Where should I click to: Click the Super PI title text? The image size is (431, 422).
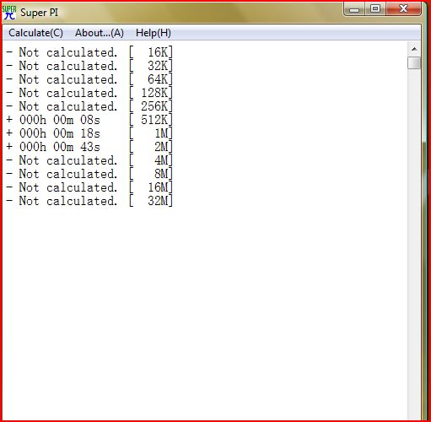[x=40, y=13]
